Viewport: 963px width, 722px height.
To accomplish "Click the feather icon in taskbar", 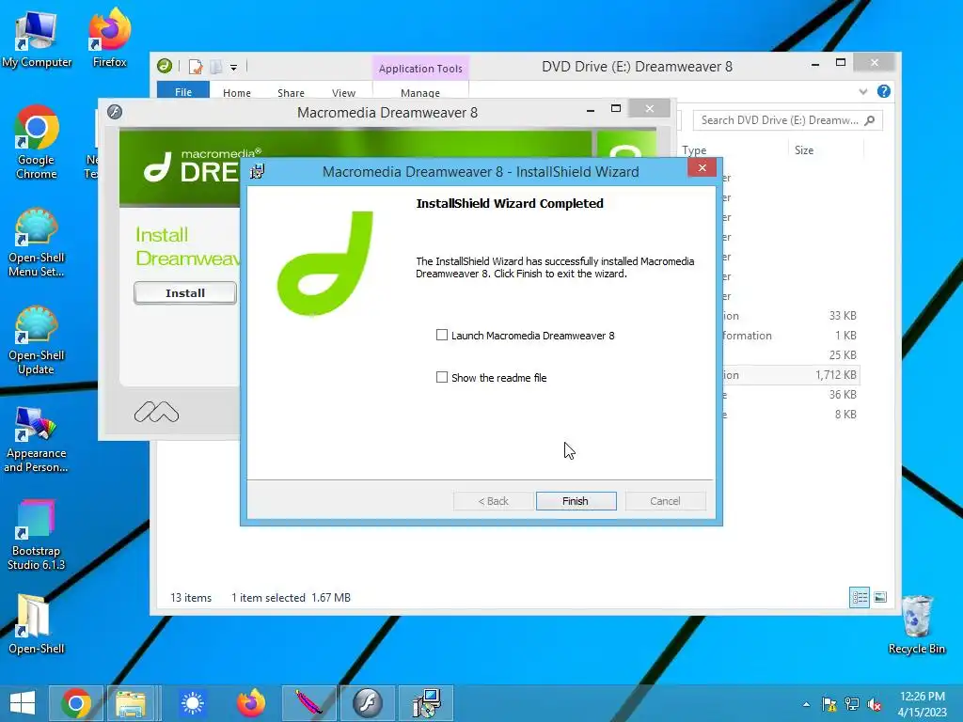I will coord(308,703).
